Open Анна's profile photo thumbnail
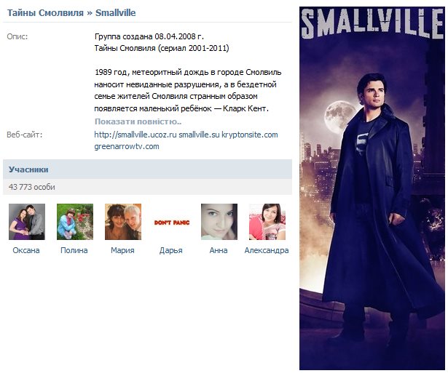 219,222
